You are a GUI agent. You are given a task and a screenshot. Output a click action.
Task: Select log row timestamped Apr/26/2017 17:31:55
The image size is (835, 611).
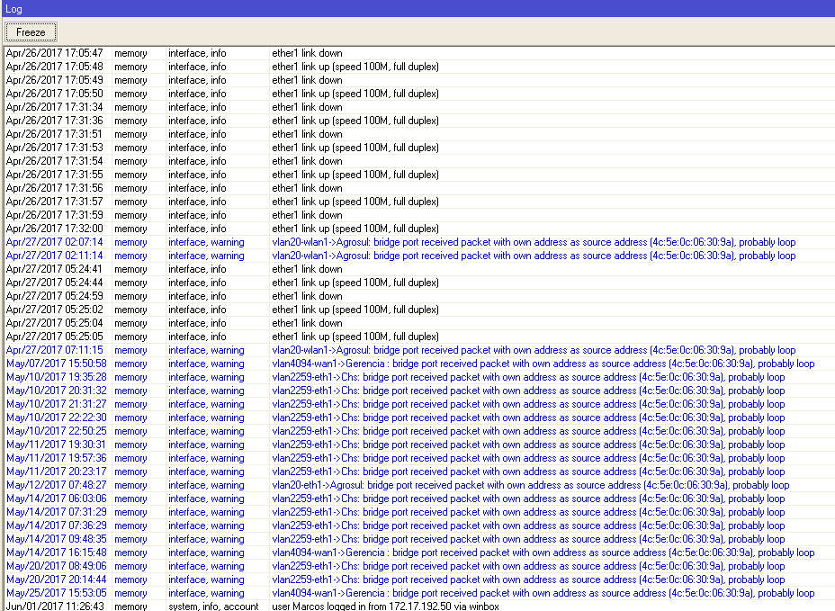coord(419,175)
